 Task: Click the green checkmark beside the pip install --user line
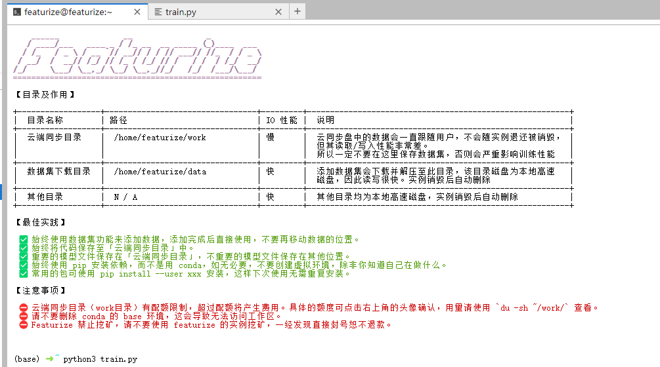click(x=23, y=274)
